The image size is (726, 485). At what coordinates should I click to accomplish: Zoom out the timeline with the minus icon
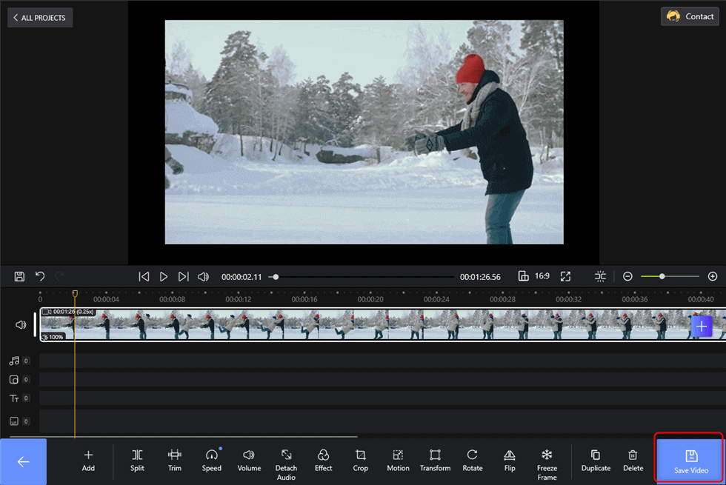(627, 277)
